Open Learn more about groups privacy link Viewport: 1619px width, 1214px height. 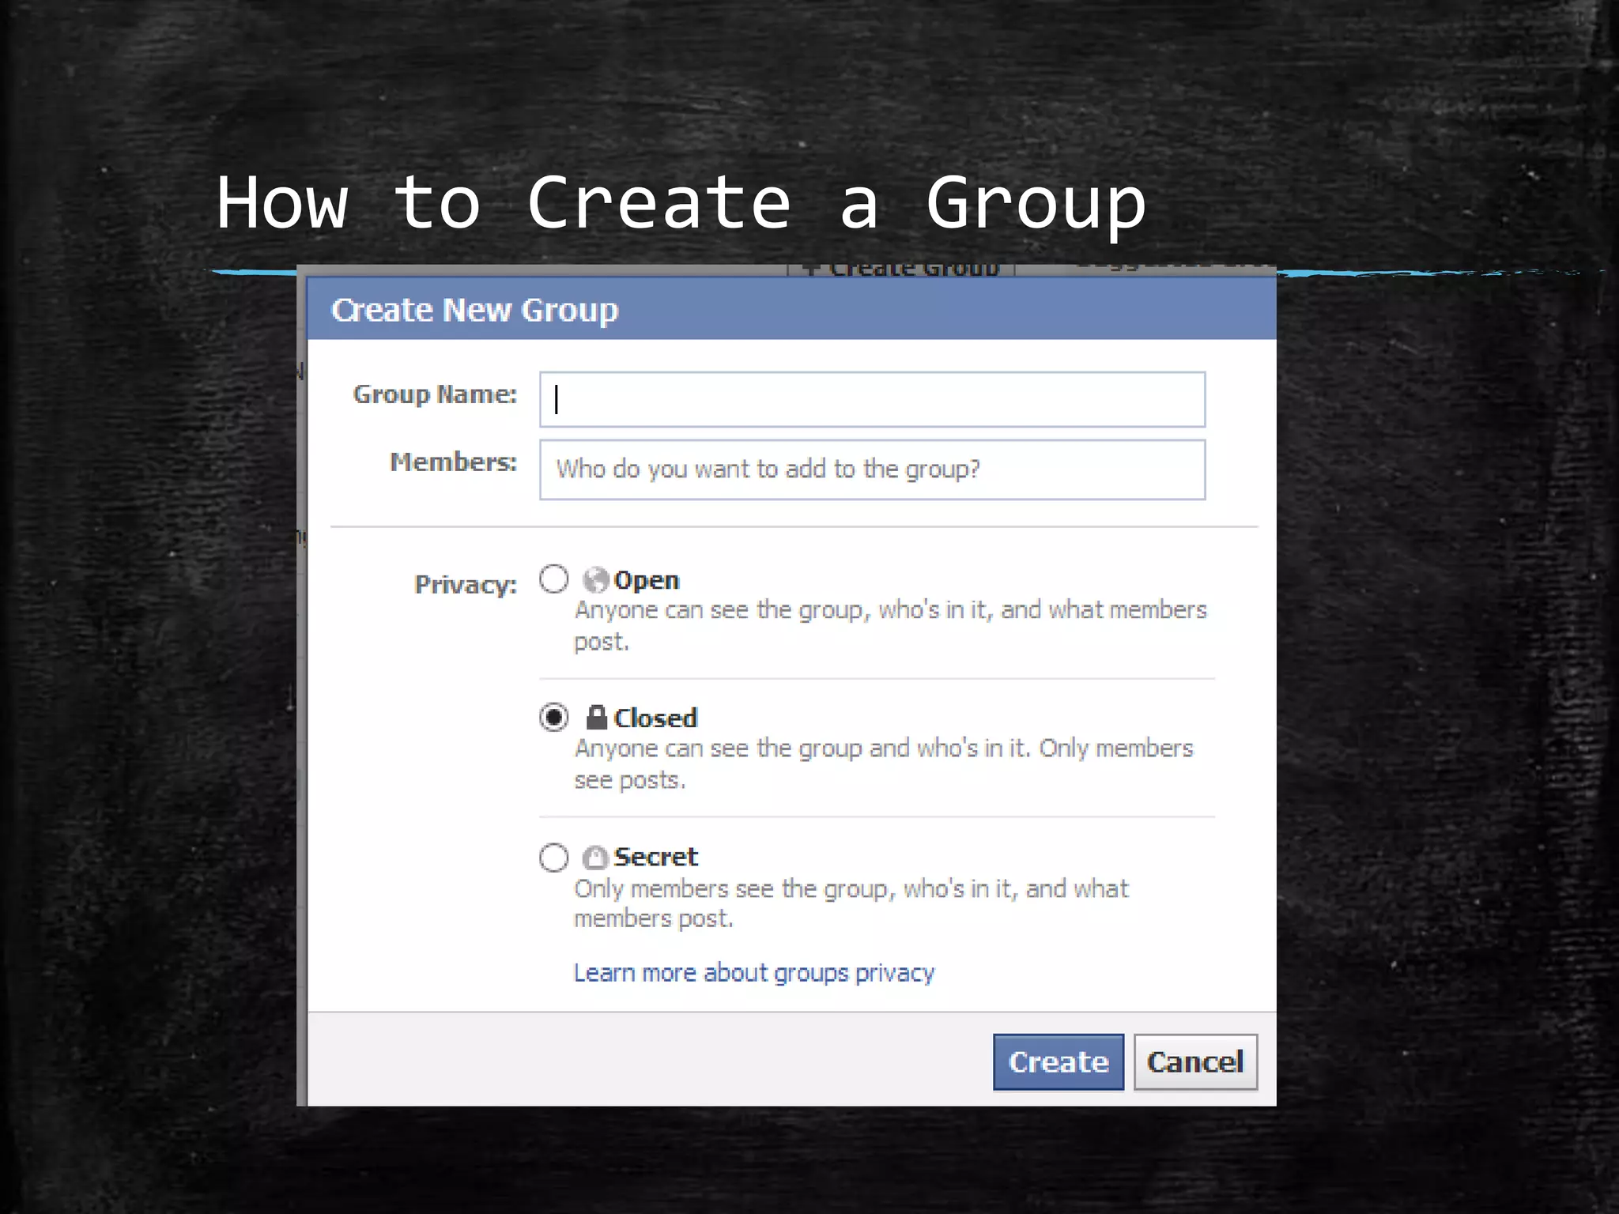point(754,973)
